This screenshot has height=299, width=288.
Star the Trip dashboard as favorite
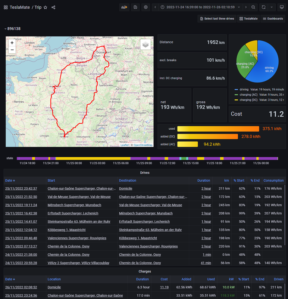[x=45, y=7]
